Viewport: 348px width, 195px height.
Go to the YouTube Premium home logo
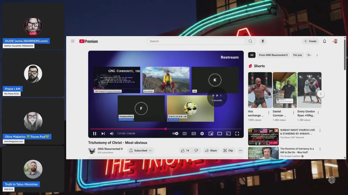click(88, 41)
